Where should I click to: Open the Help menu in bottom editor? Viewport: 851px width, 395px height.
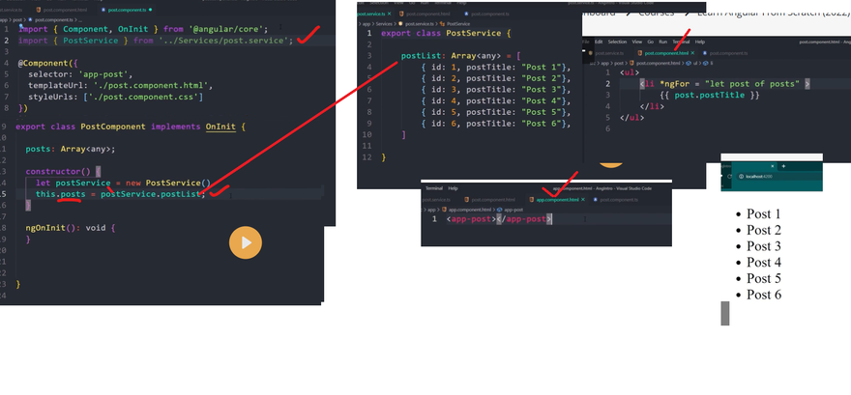[x=453, y=188]
